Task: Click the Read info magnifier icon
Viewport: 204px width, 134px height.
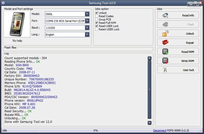Action: (x=165, y=15)
